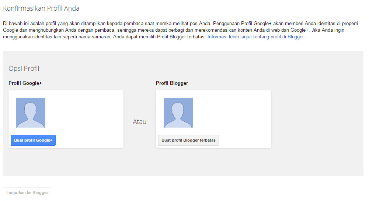Select the Profil Google+ heading text
The width and height of the screenshot is (369, 201).
pyautogui.click(x=25, y=83)
